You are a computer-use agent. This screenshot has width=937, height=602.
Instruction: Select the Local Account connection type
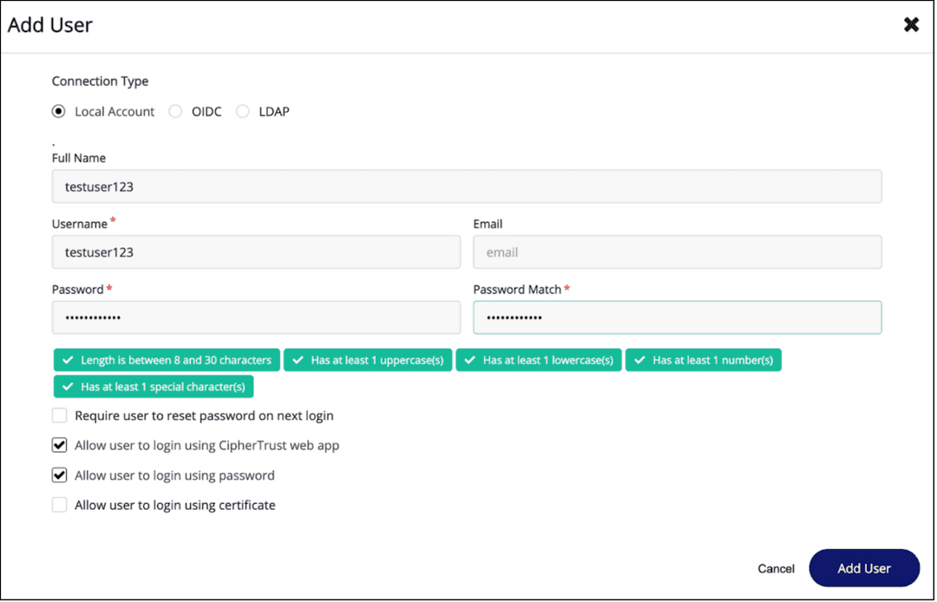tap(58, 111)
